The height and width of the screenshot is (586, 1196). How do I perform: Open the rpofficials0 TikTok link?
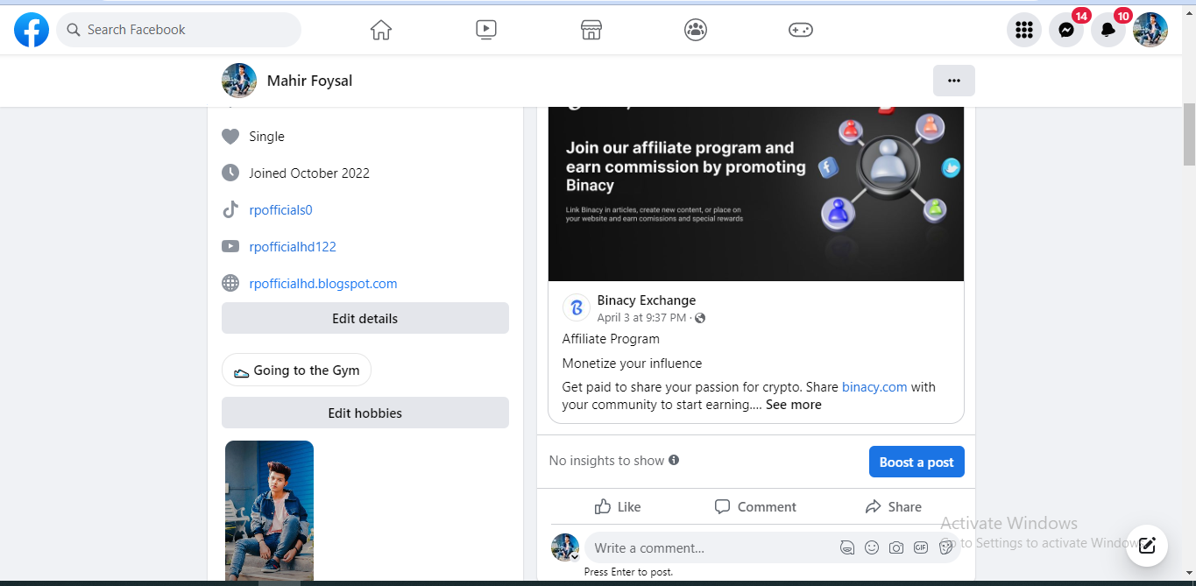pyautogui.click(x=280, y=210)
